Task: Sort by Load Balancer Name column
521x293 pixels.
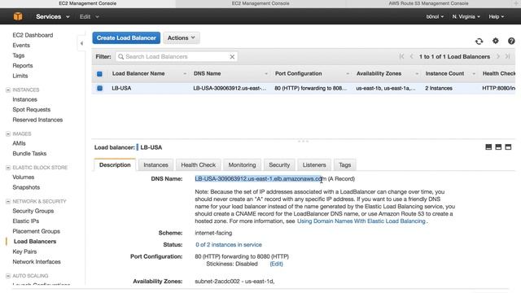Action: click(138, 73)
